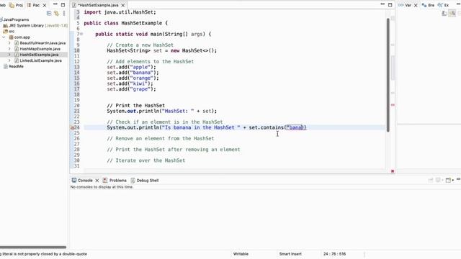Click the "// Iterate over the HashSet" comment

pos(146,160)
